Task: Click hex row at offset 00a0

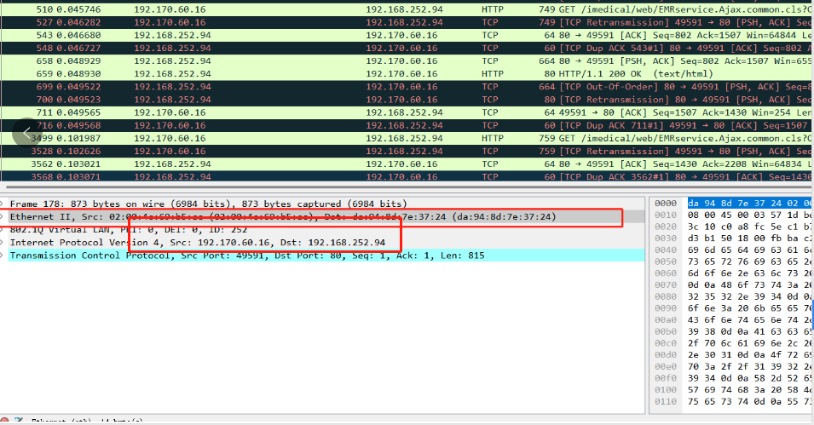Action: [731, 319]
